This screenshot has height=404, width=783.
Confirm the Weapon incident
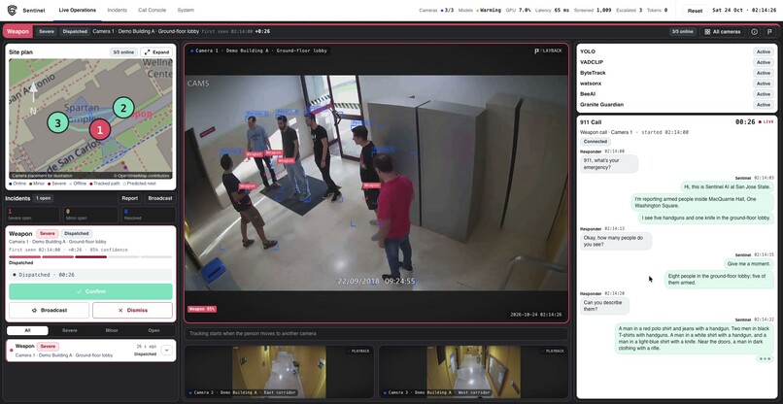point(91,291)
